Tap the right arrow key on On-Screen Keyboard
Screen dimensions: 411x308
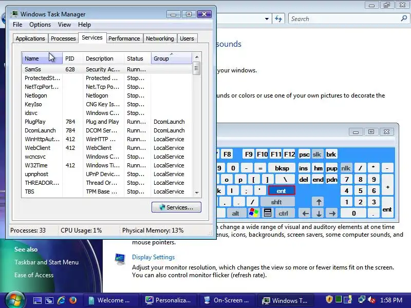tap(332, 213)
